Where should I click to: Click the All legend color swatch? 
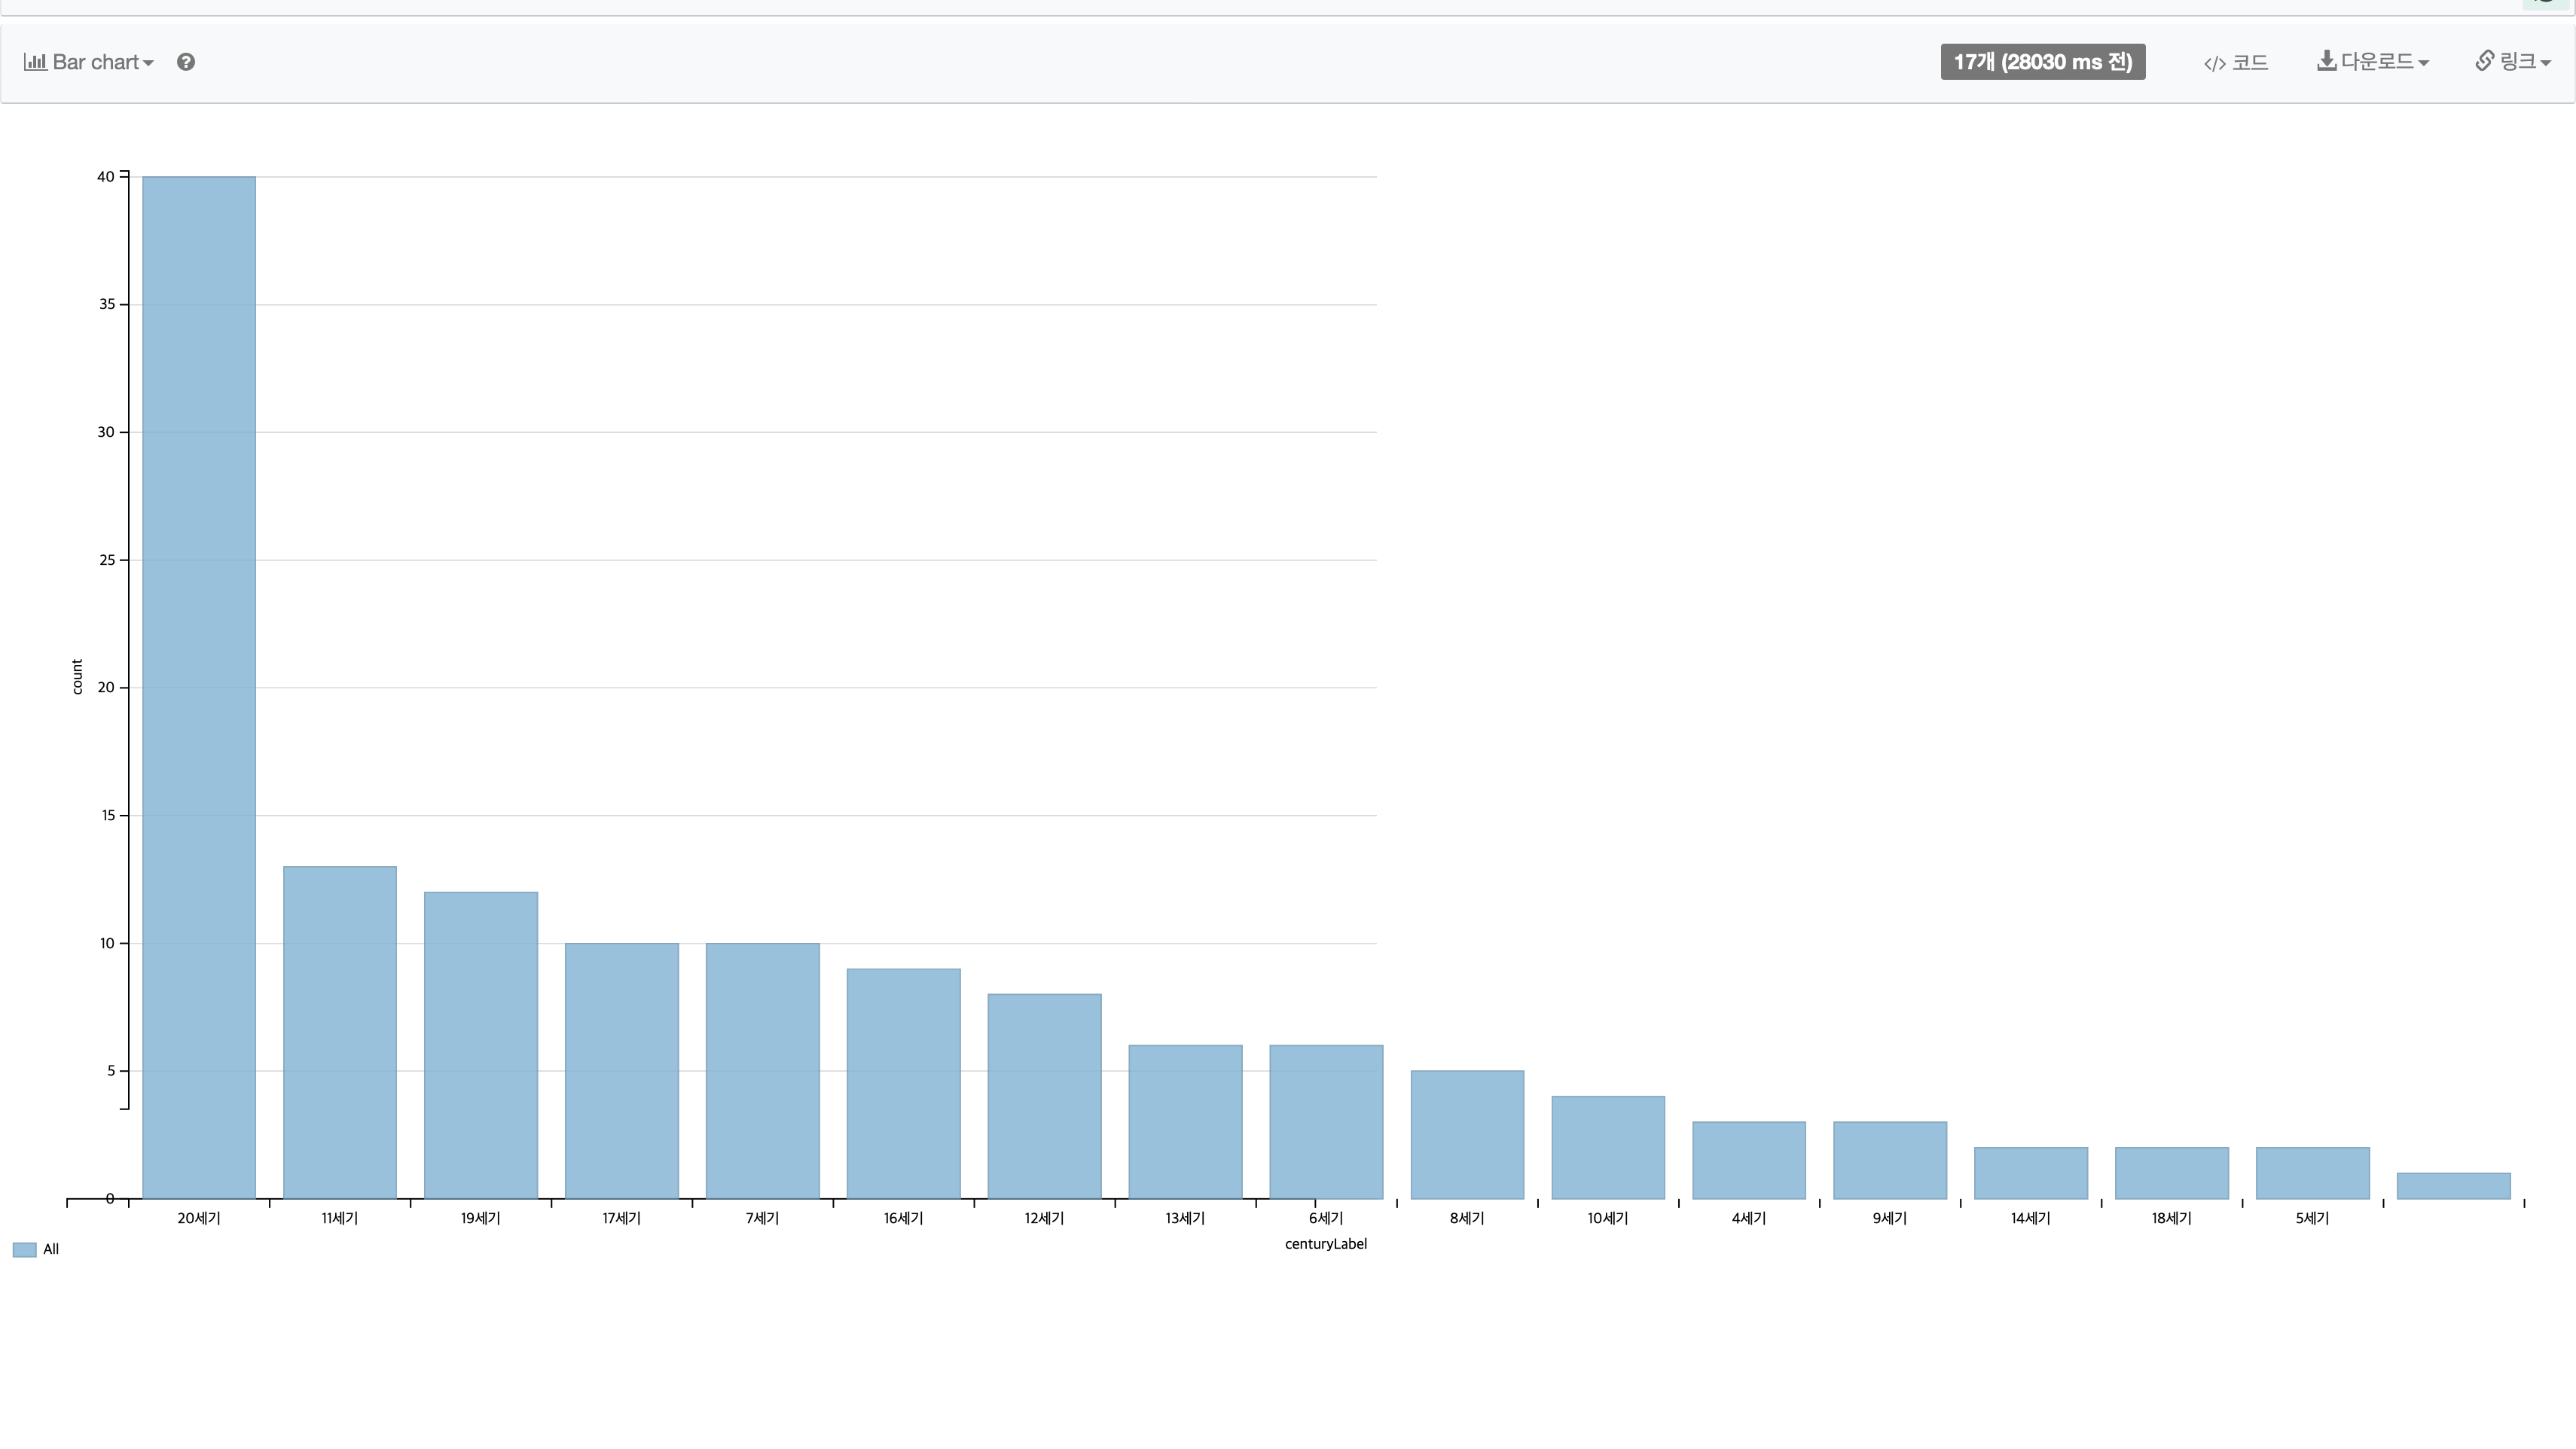coord(24,1249)
